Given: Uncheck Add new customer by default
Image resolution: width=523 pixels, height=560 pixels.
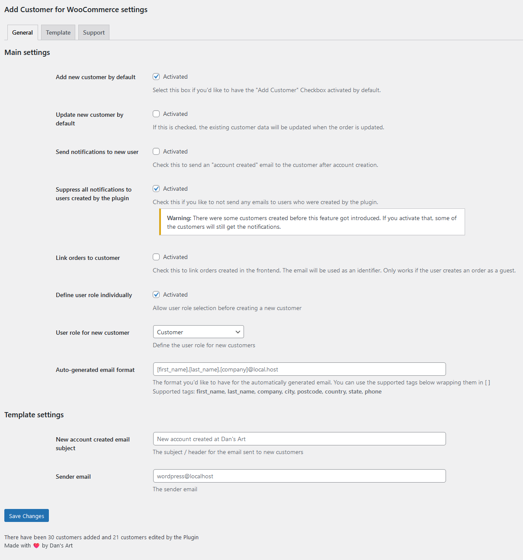Looking at the screenshot, I should 156,77.
